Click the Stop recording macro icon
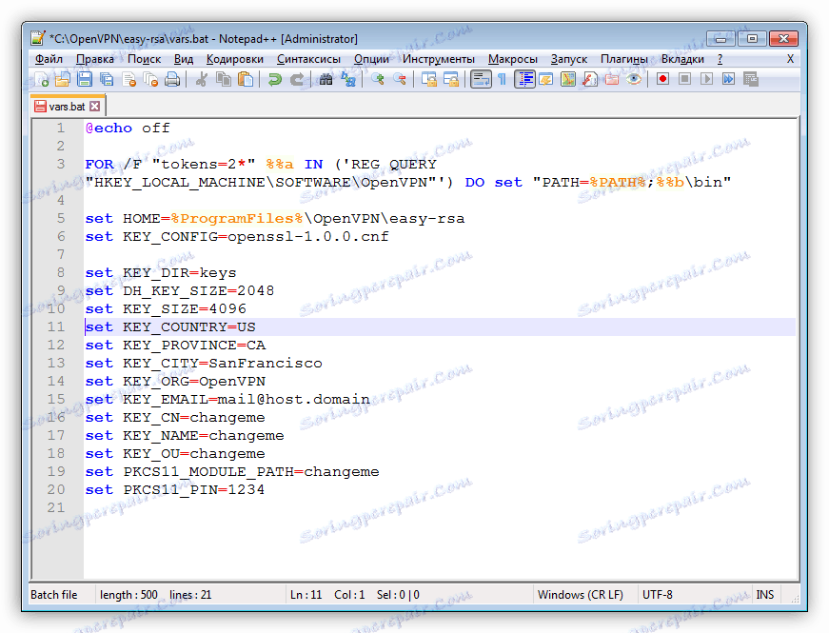Viewport: 829px width, 633px height. click(x=684, y=79)
